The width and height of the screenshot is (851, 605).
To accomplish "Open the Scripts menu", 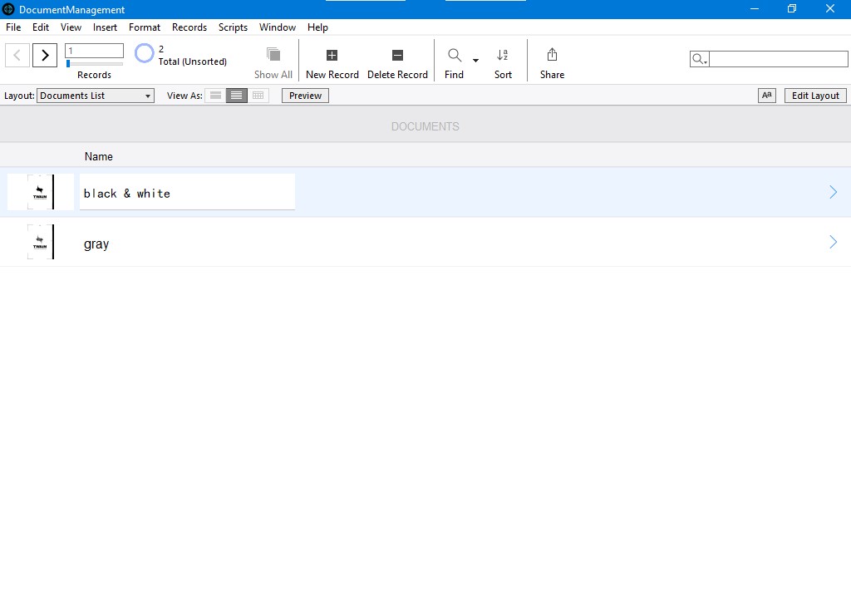I will [x=233, y=27].
